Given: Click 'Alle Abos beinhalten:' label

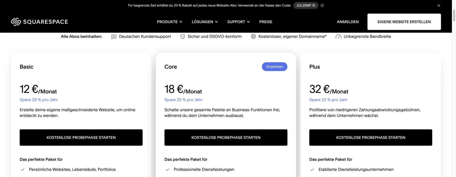Looking at the screenshot, I should pos(81,37).
